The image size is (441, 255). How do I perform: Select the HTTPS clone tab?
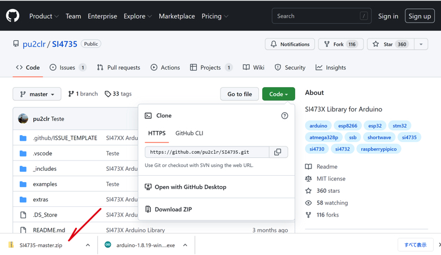click(157, 133)
